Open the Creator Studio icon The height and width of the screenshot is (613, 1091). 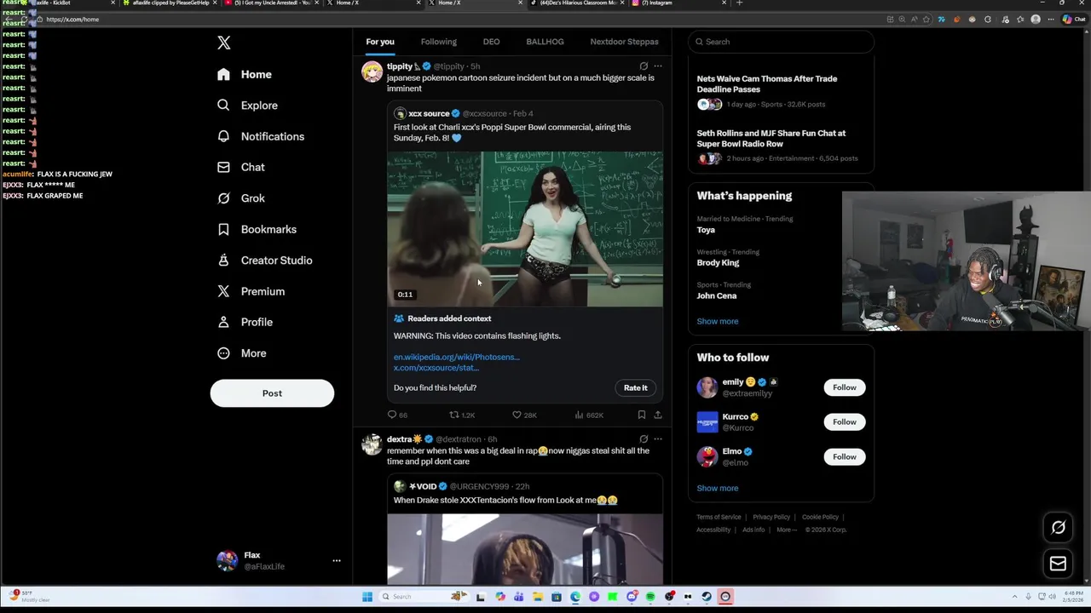223,261
